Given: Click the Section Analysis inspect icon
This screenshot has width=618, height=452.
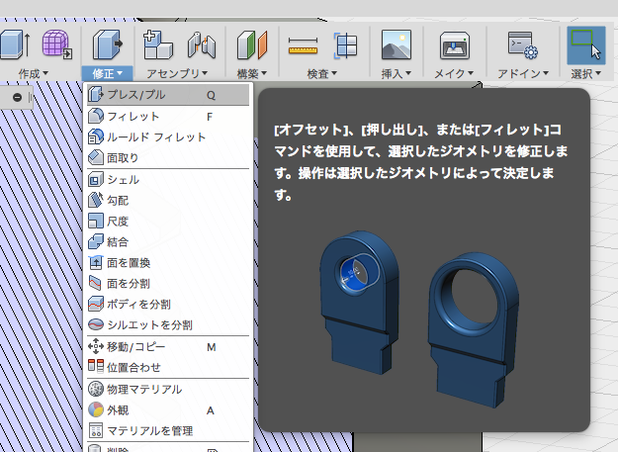Looking at the screenshot, I should pyautogui.click(x=346, y=45).
